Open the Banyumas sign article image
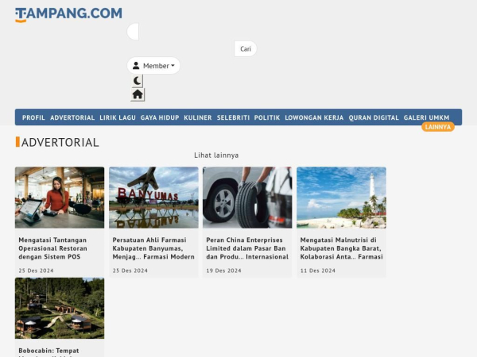 coord(153,198)
